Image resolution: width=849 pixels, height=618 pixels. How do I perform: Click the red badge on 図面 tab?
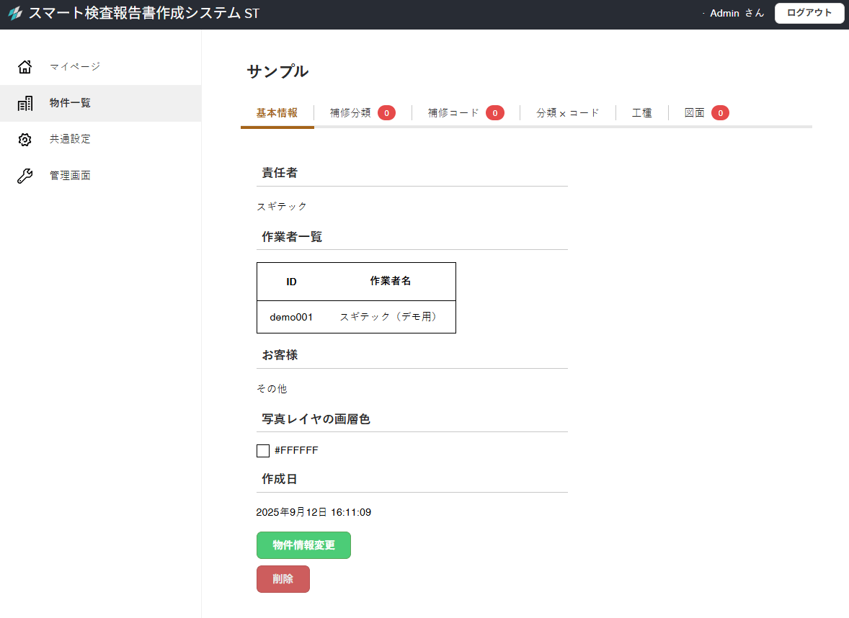pos(720,112)
